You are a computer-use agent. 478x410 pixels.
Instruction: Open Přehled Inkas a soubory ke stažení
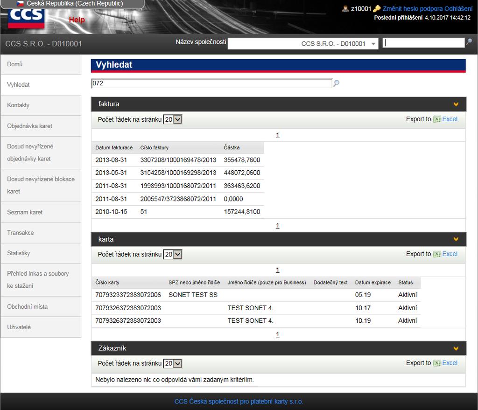pyautogui.click(x=41, y=279)
